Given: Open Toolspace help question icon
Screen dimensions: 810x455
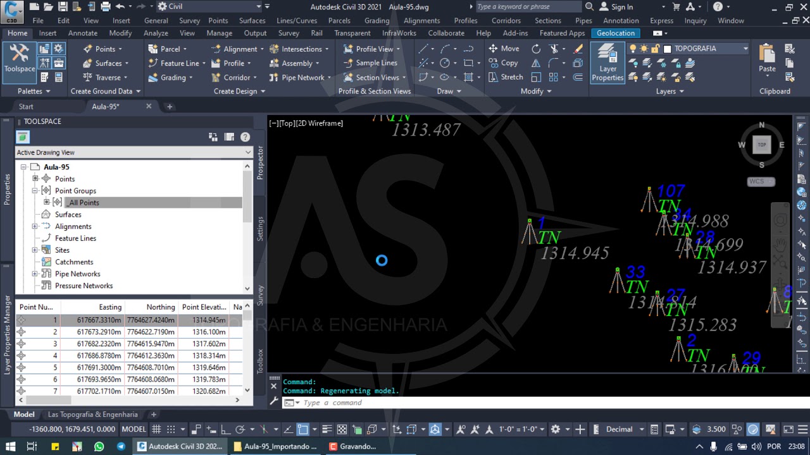Looking at the screenshot, I should (x=245, y=137).
